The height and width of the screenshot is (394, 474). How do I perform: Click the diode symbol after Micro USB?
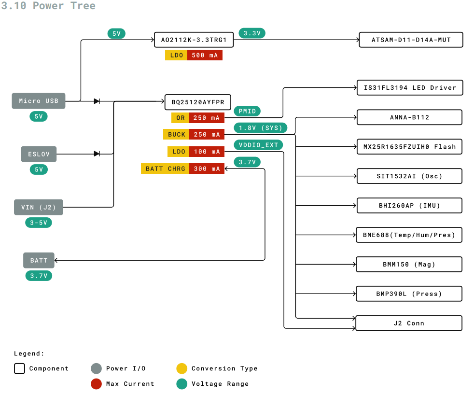(x=97, y=101)
